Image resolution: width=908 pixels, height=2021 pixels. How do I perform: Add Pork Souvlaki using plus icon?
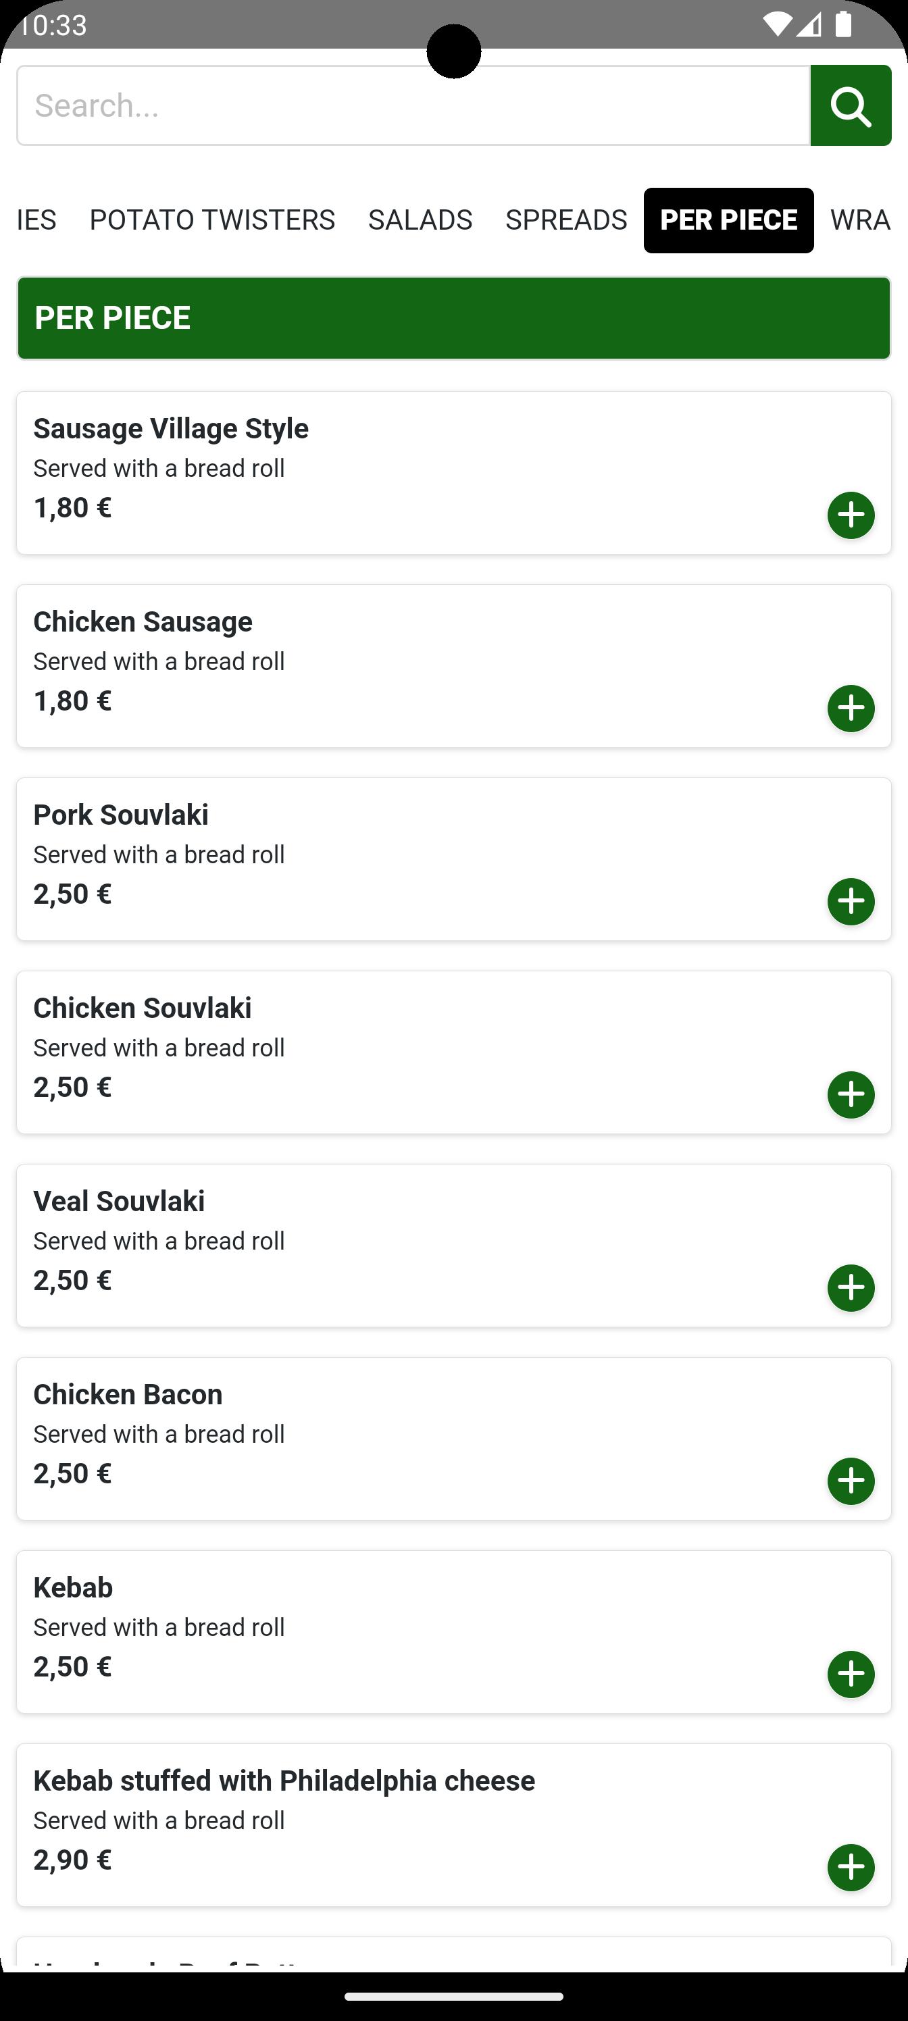point(851,902)
